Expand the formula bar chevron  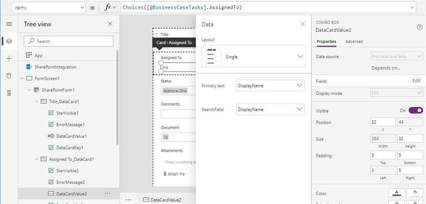[x=412, y=7]
